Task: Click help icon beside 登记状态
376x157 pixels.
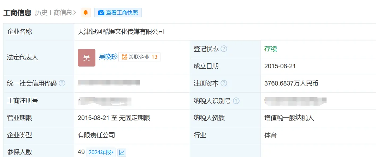Action: [224, 49]
